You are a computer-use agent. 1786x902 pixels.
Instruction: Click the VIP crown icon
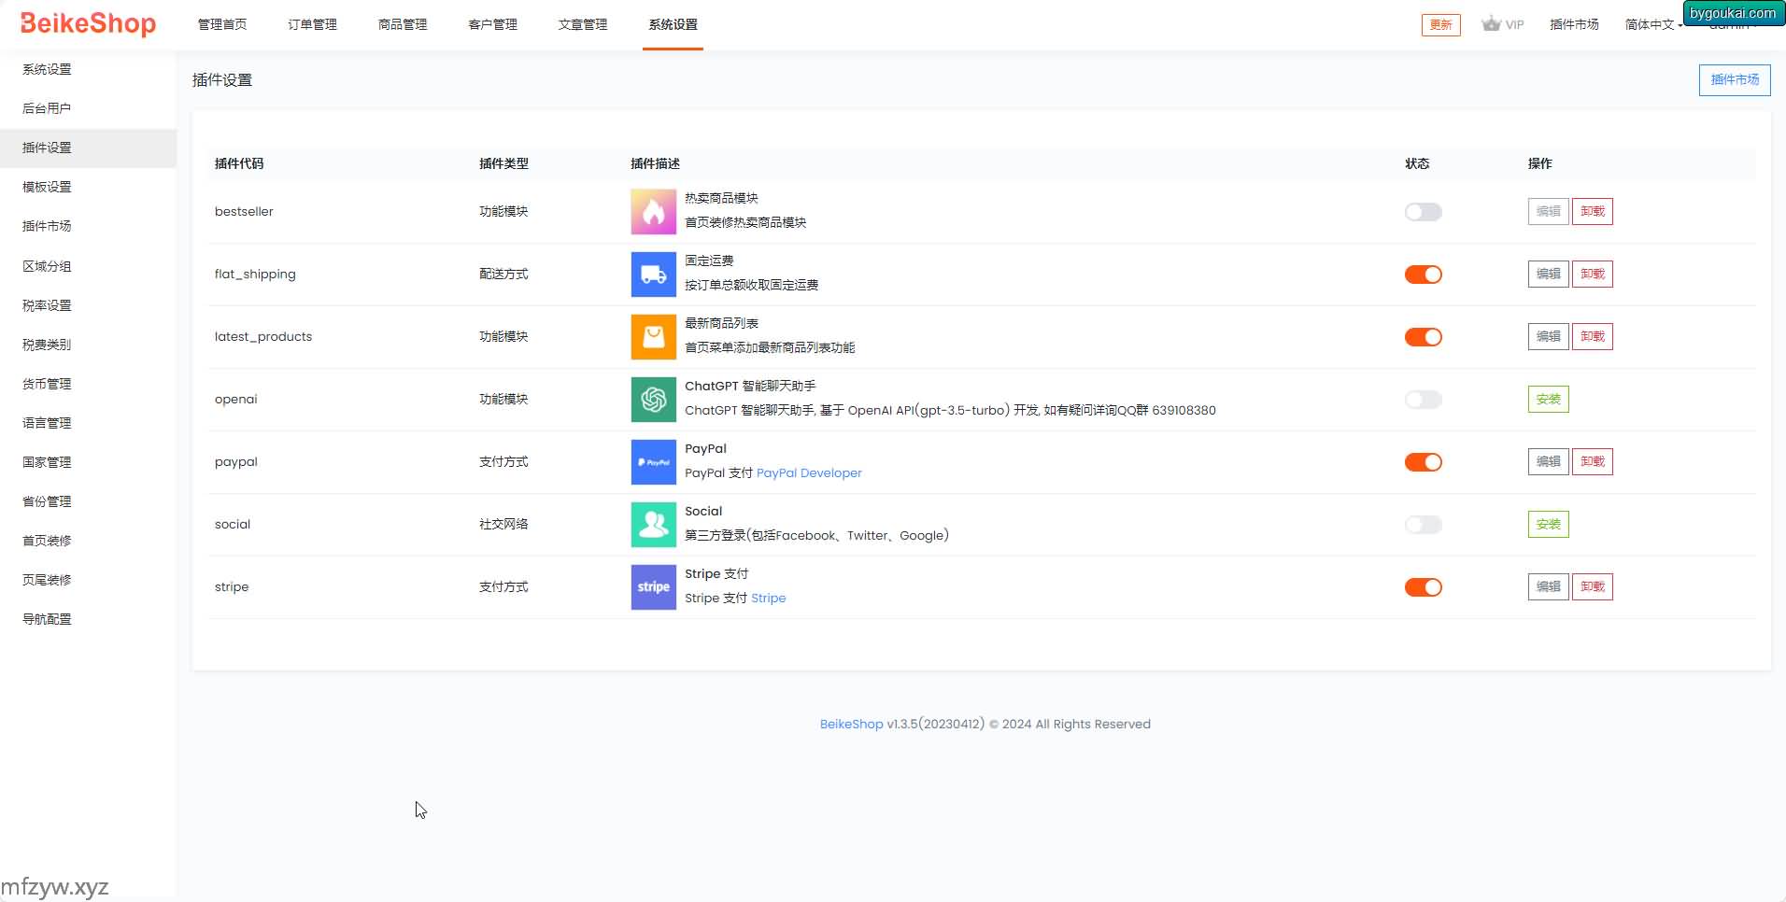(1491, 24)
